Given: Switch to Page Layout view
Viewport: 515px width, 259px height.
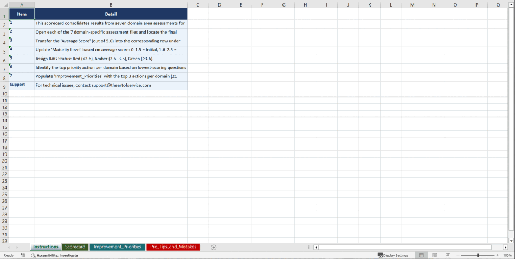Looking at the screenshot, I should (434, 255).
